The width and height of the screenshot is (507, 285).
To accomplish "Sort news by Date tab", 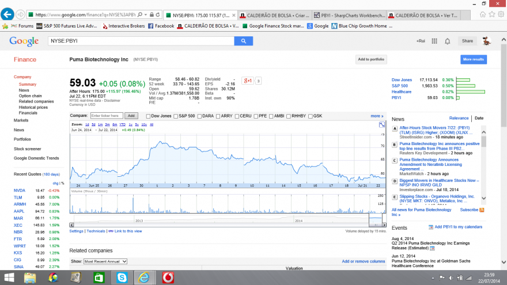I will (x=479, y=118).
